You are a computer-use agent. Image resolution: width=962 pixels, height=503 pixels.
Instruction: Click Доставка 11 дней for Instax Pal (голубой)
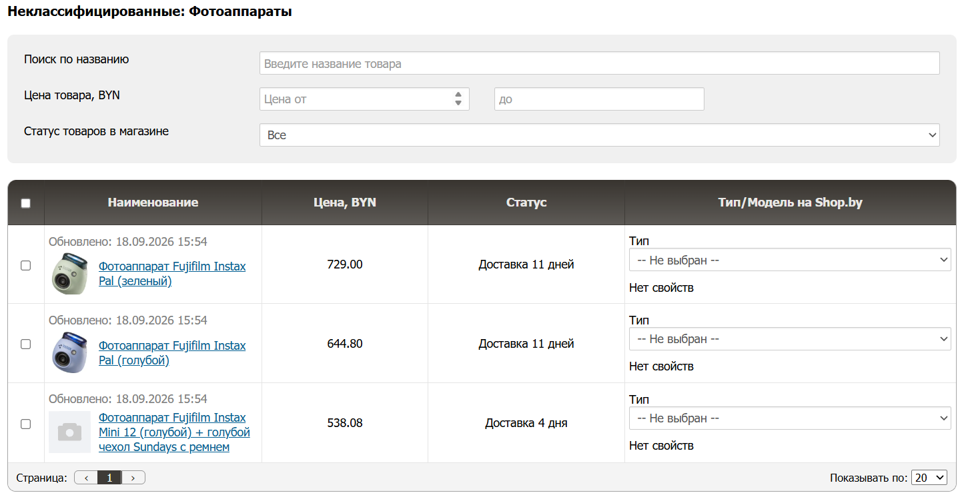526,344
